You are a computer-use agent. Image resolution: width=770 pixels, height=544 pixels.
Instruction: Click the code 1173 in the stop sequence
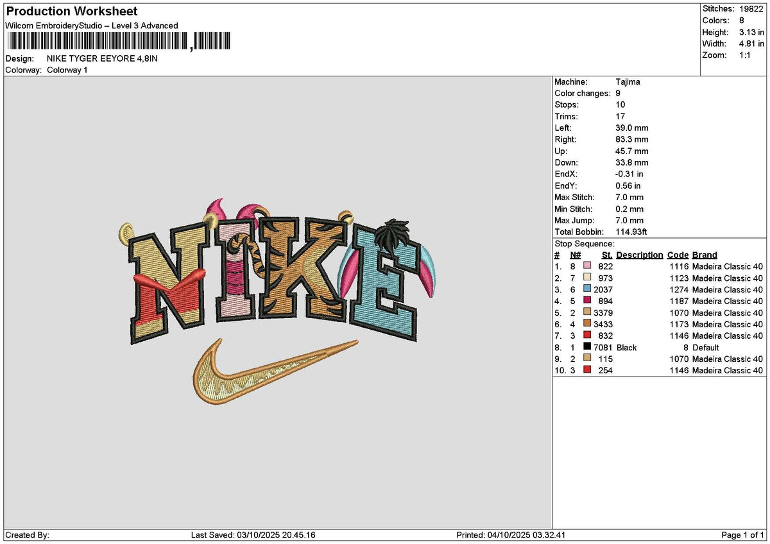coord(679,324)
